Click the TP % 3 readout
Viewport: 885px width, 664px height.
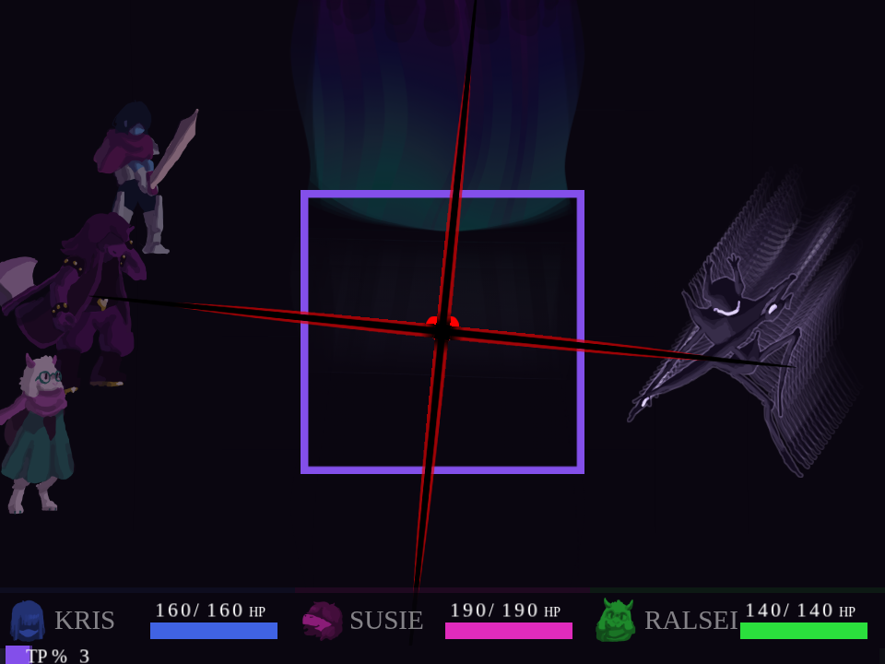tap(57, 656)
